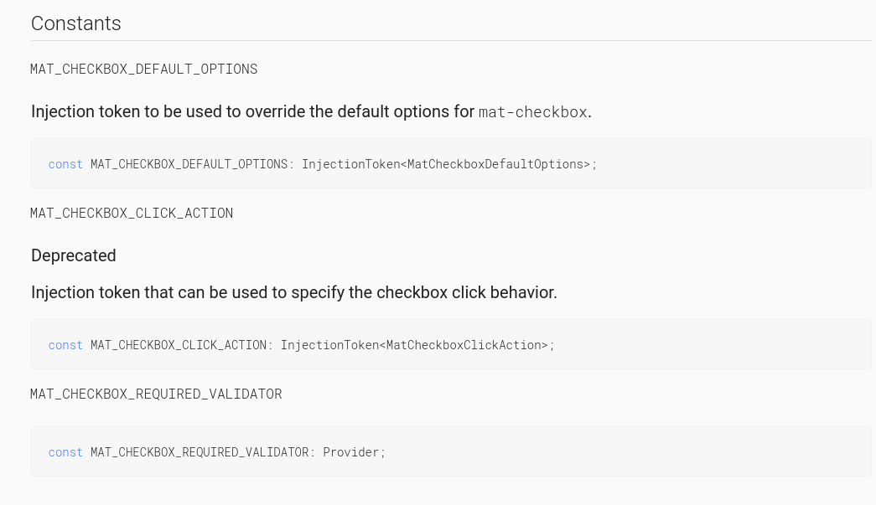This screenshot has height=505, width=876.
Task: Click the Deprecated label
Action: click(x=74, y=255)
